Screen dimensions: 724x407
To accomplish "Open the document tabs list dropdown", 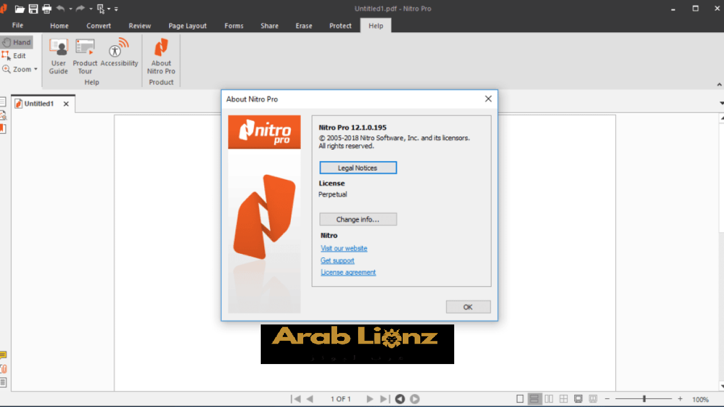I will click(721, 103).
